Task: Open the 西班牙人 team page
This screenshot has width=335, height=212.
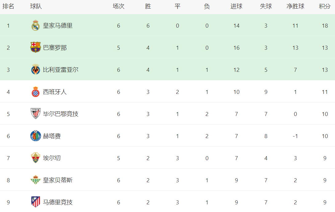Action: (55, 92)
